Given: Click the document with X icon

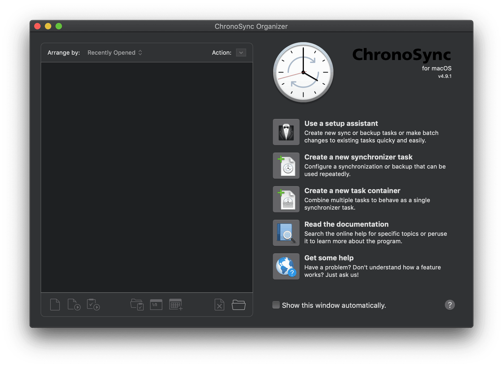Looking at the screenshot, I should coord(219,305).
